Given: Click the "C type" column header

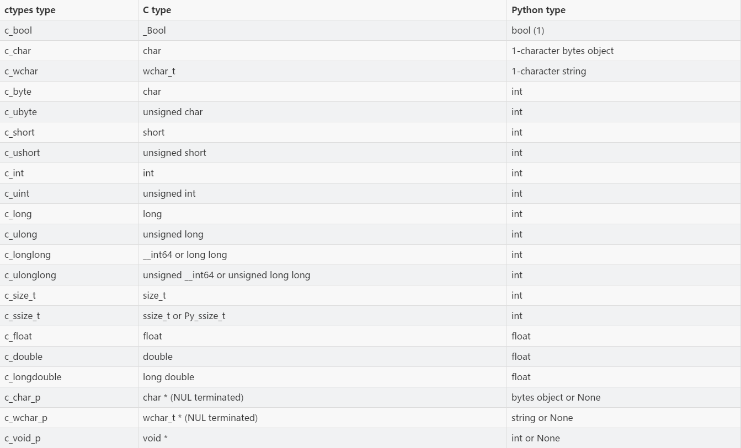Looking at the screenshot, I should coord(157,10).
